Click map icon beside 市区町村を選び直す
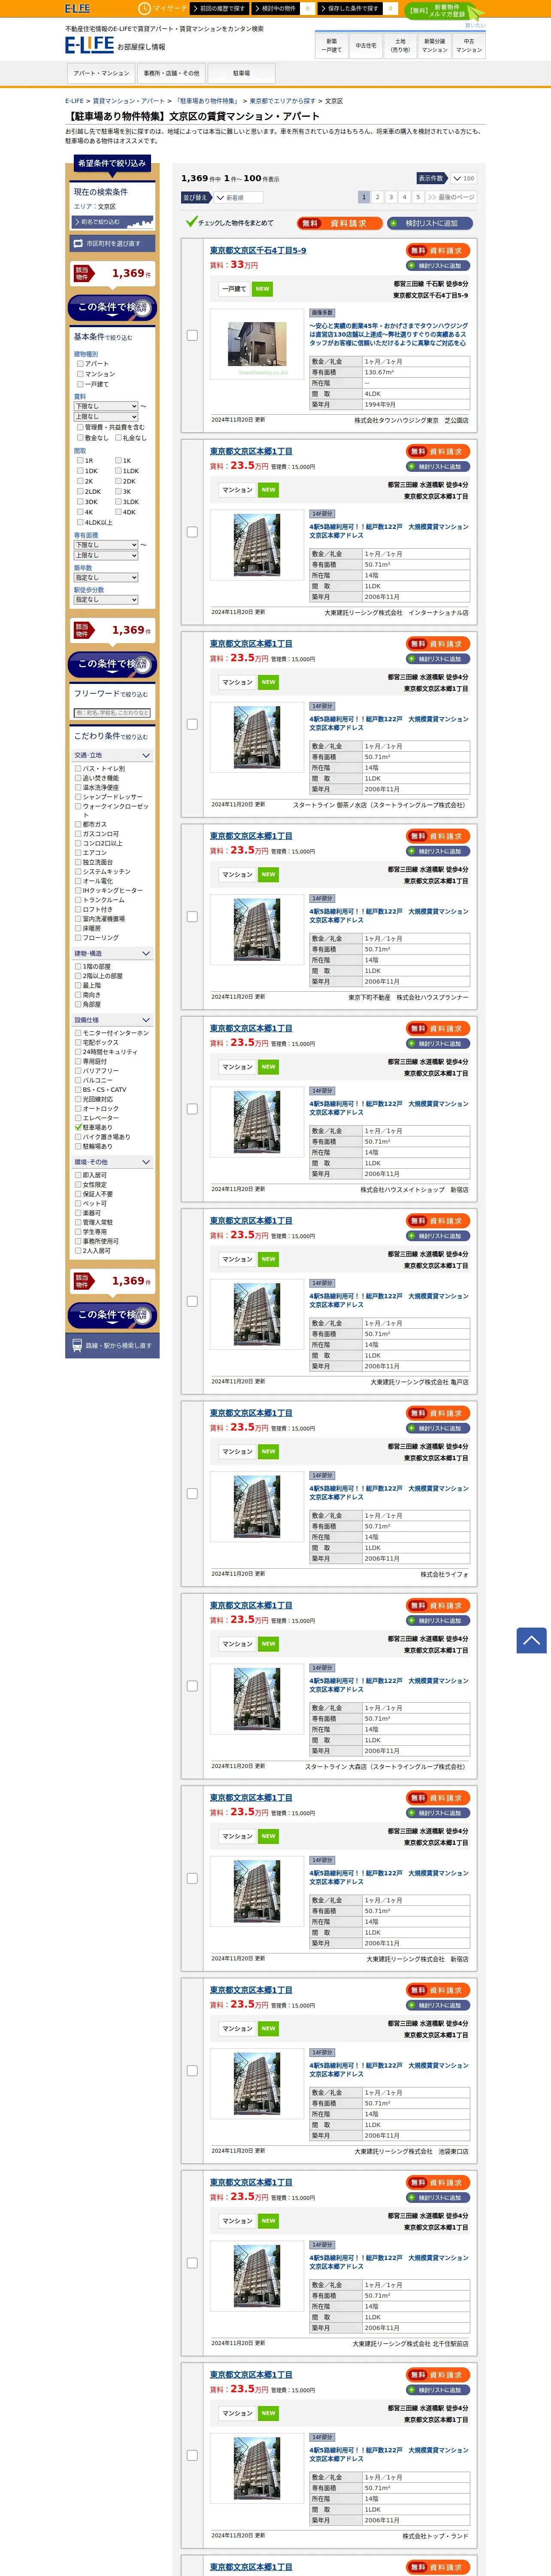This screenshot has height=2576, width=551. (x=78, y=243)
